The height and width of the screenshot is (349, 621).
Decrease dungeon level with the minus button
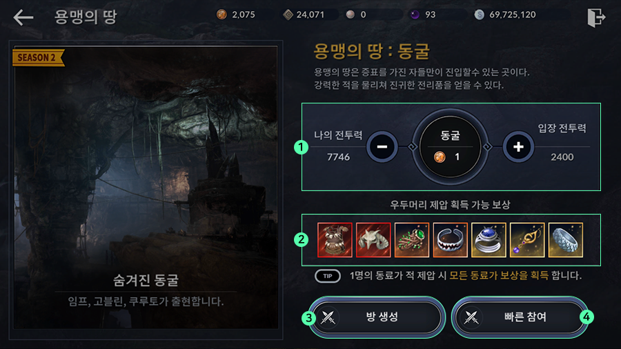click(382, 147)
